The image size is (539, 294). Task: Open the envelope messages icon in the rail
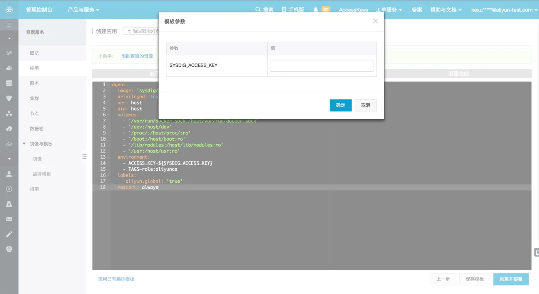click(9, 219)
